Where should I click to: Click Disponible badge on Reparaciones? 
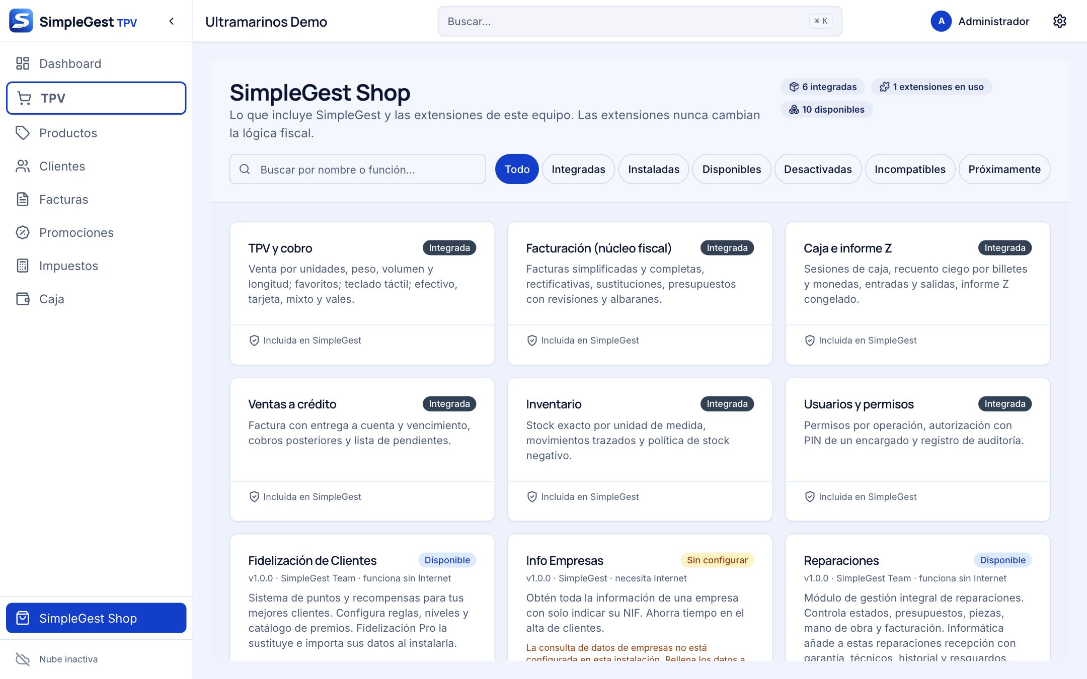[1002, 560]
